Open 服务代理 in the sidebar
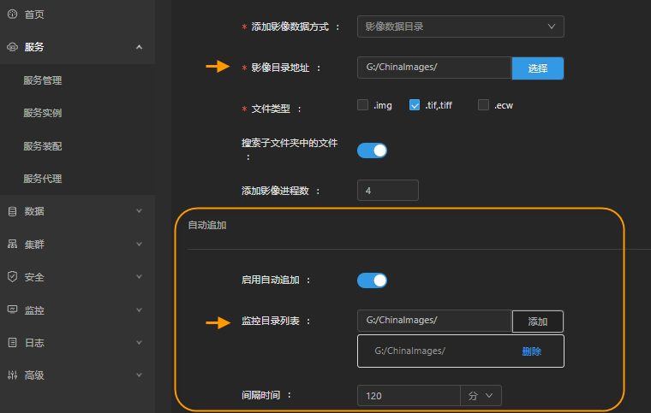651x413 pixels. pos(43,179)
